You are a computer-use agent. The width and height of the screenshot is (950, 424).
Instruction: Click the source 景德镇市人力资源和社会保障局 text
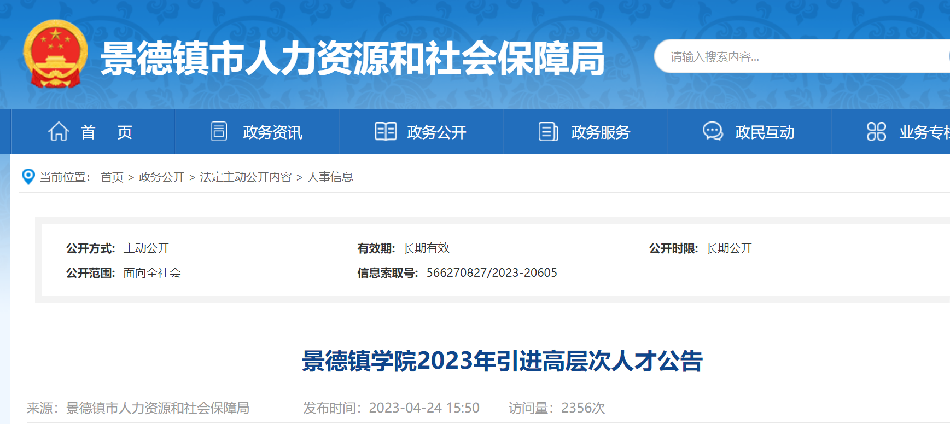(x=158, y=408)
